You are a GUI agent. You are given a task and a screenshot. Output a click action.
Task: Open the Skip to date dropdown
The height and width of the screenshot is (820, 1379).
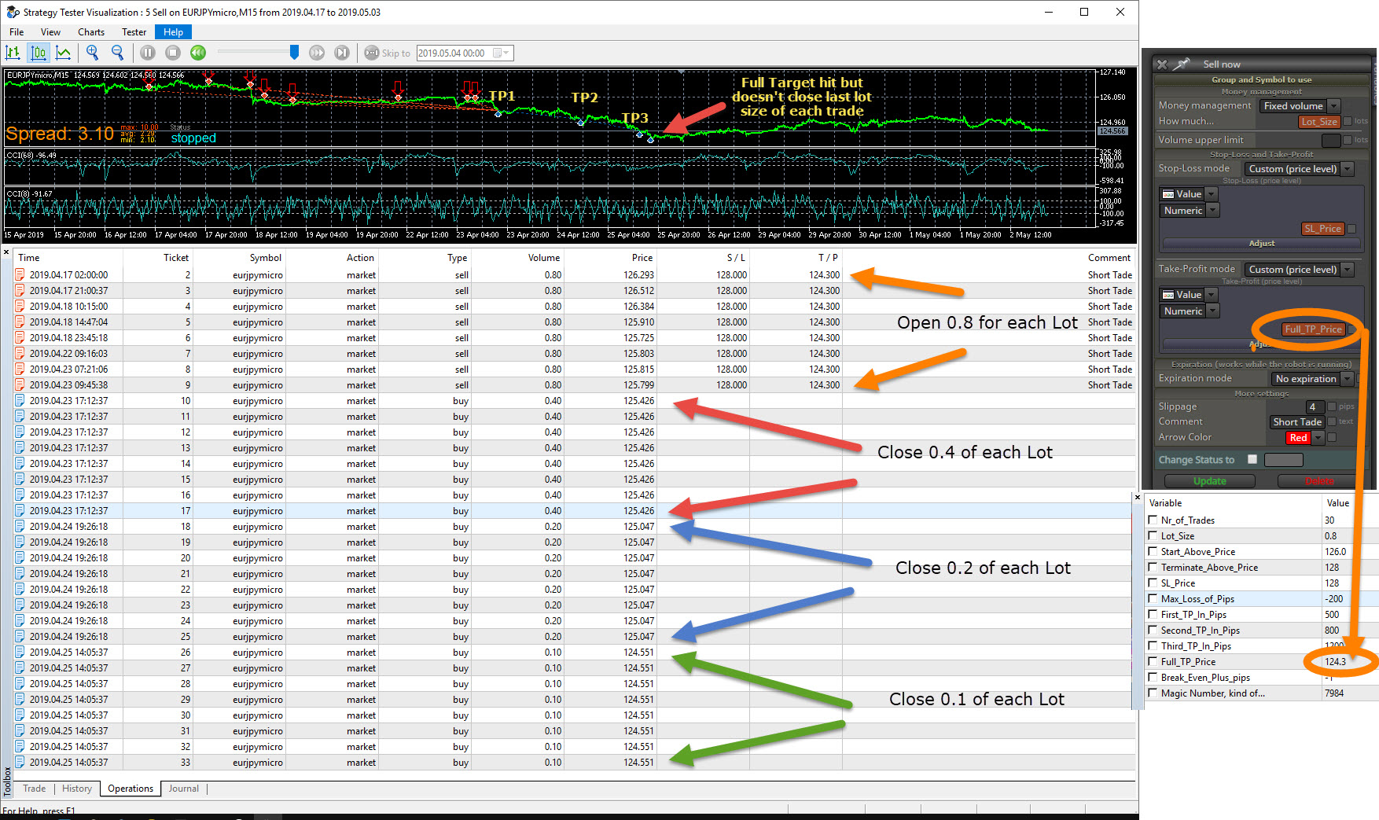pos(502,53)
